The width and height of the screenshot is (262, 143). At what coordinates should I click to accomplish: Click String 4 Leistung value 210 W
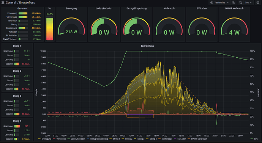(27, 135)
